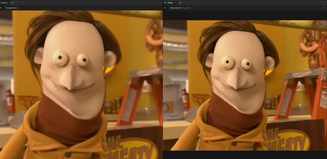Click the Enhancement Proteus, Man. label
Viewport: 327px width, 159px height.
[x=180, y=8]
